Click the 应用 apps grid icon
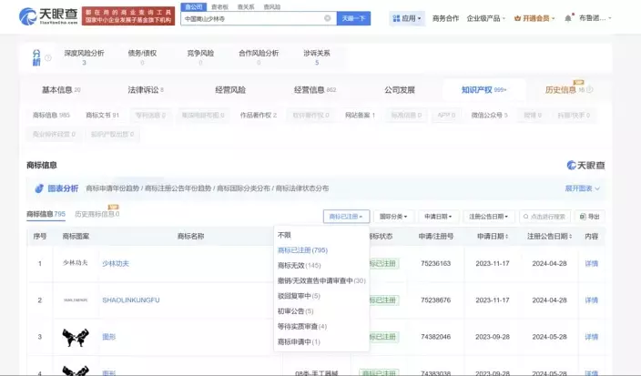 (x=395, y=18)
